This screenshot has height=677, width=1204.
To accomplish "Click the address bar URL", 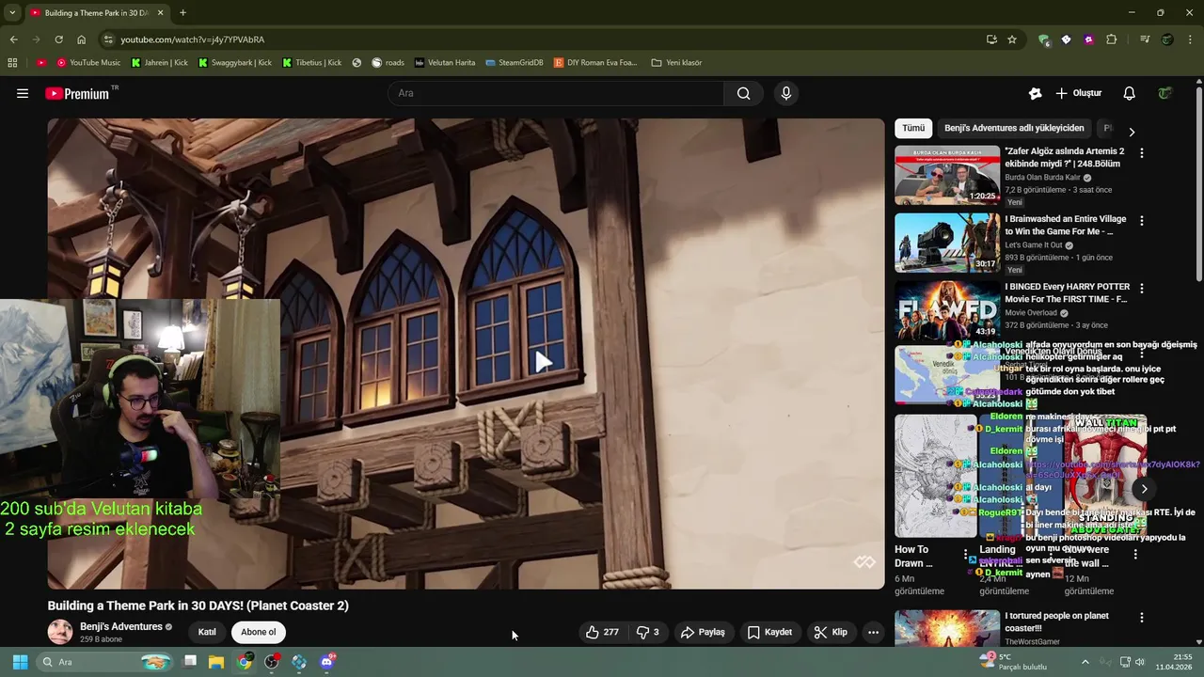I will click(192, 39).
